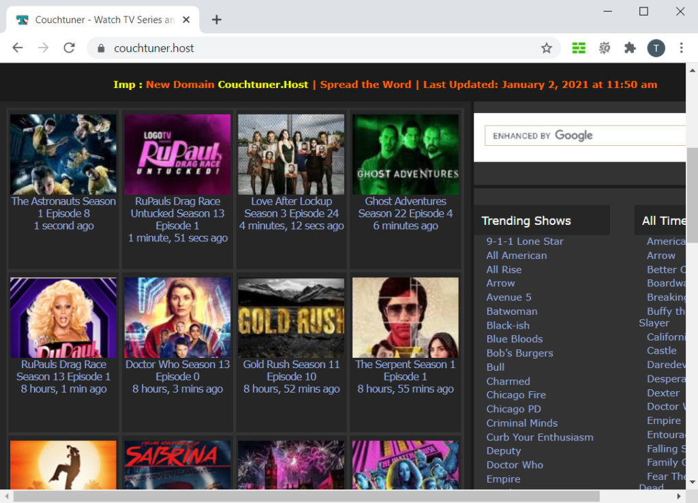The image size is (698, 503).
Task: Open Chicago PD trending link
Action: [514, 409]
